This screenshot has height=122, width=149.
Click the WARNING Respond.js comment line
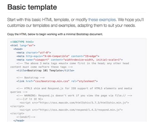(x=74, y=96)
